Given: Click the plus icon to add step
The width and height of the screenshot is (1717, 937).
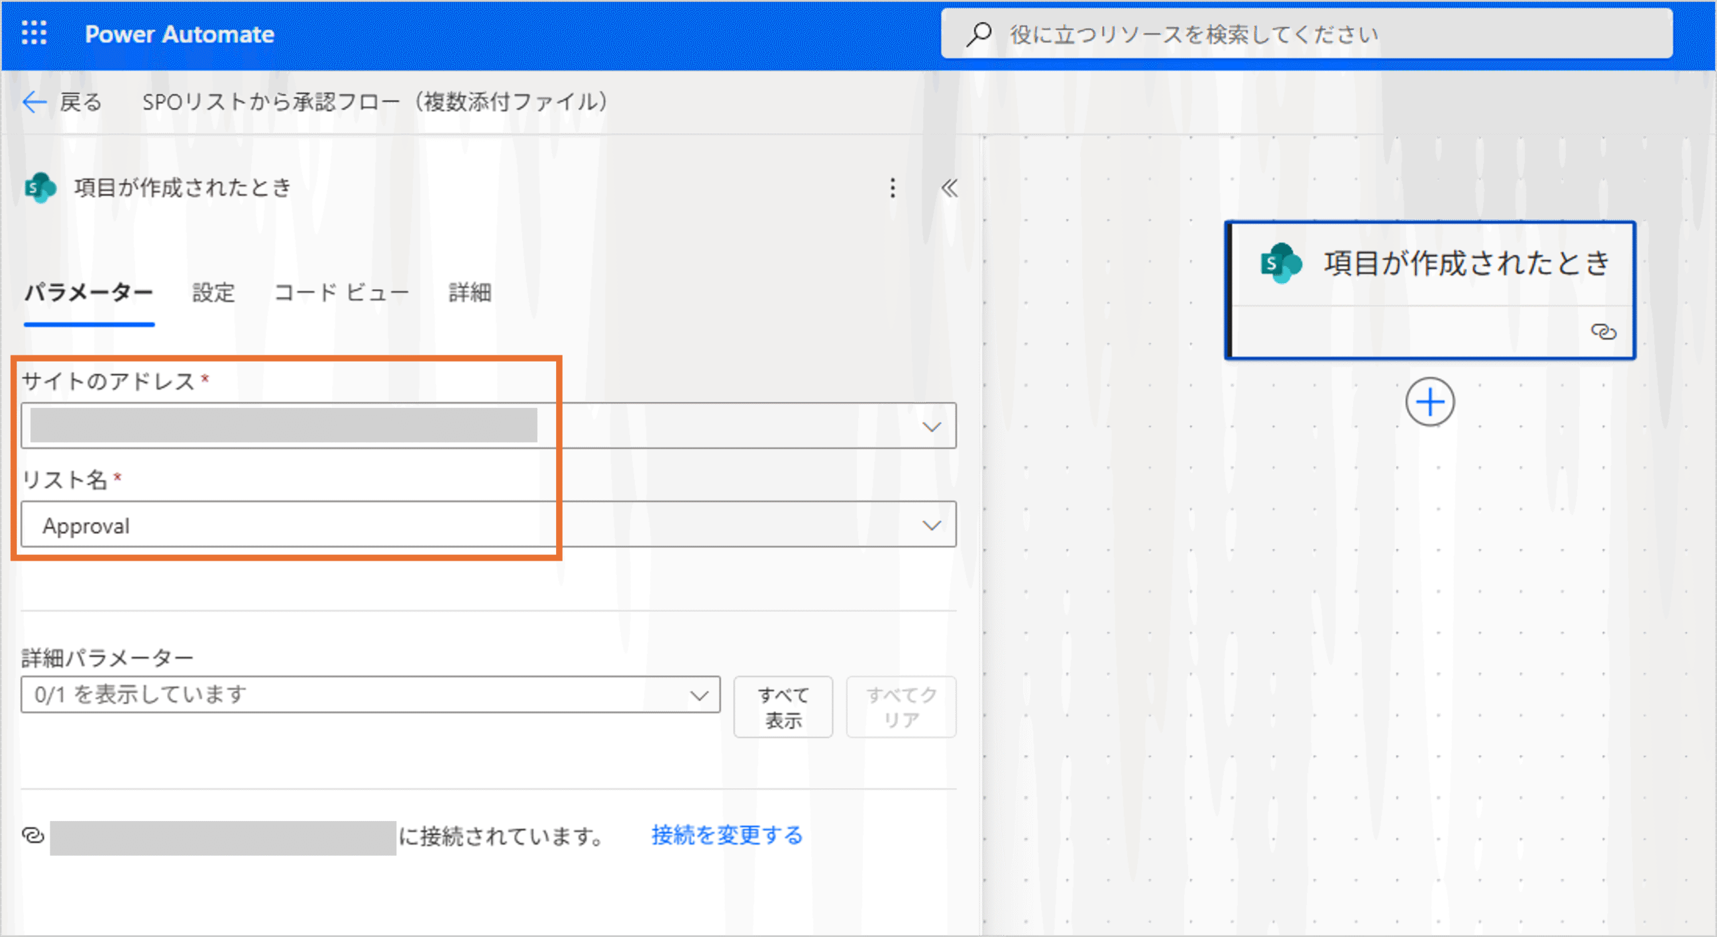Looking at the screenshot, I should (1429, 402).
